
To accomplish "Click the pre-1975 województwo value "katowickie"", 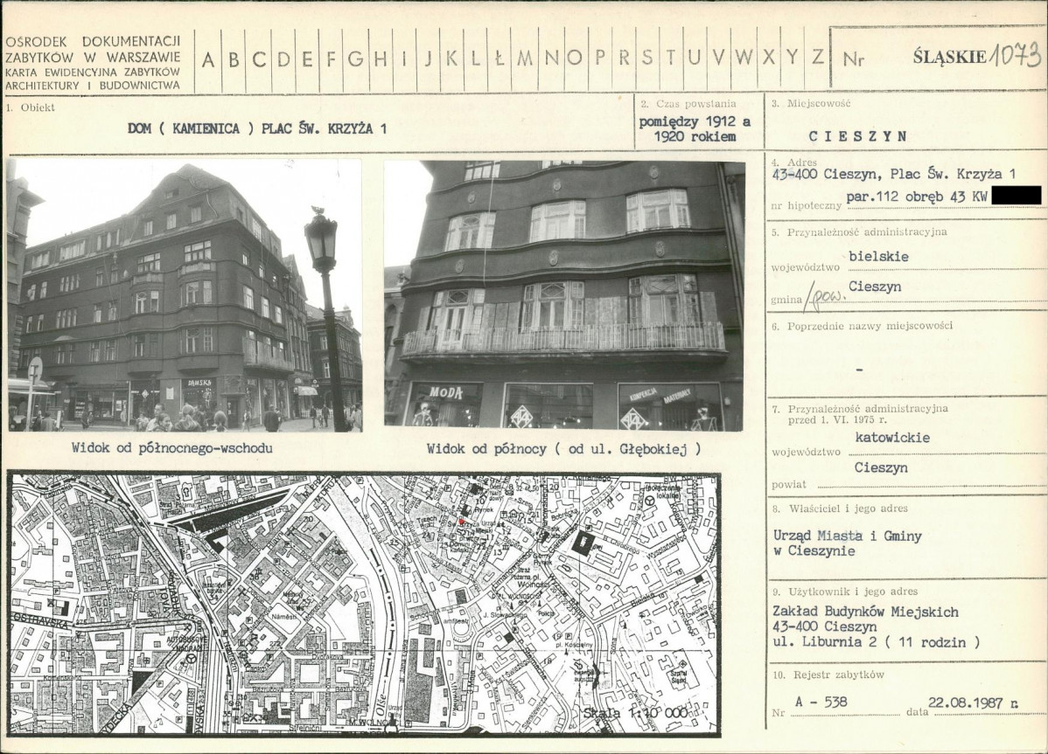I will pos(891,437).
